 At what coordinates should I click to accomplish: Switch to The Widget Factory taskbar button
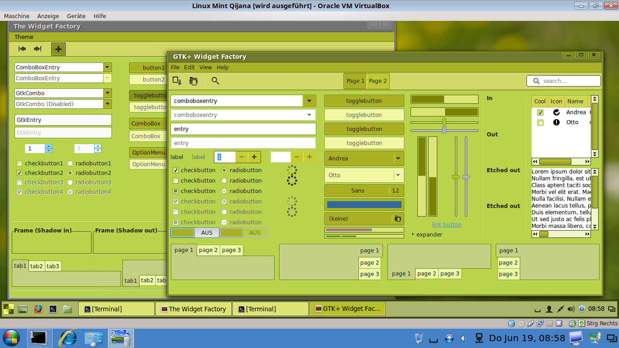point(193,309)
